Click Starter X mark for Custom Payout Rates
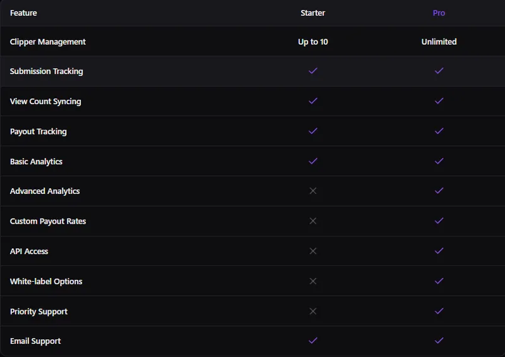The width and height of the screenshot is (505, 357). point(313,221)
